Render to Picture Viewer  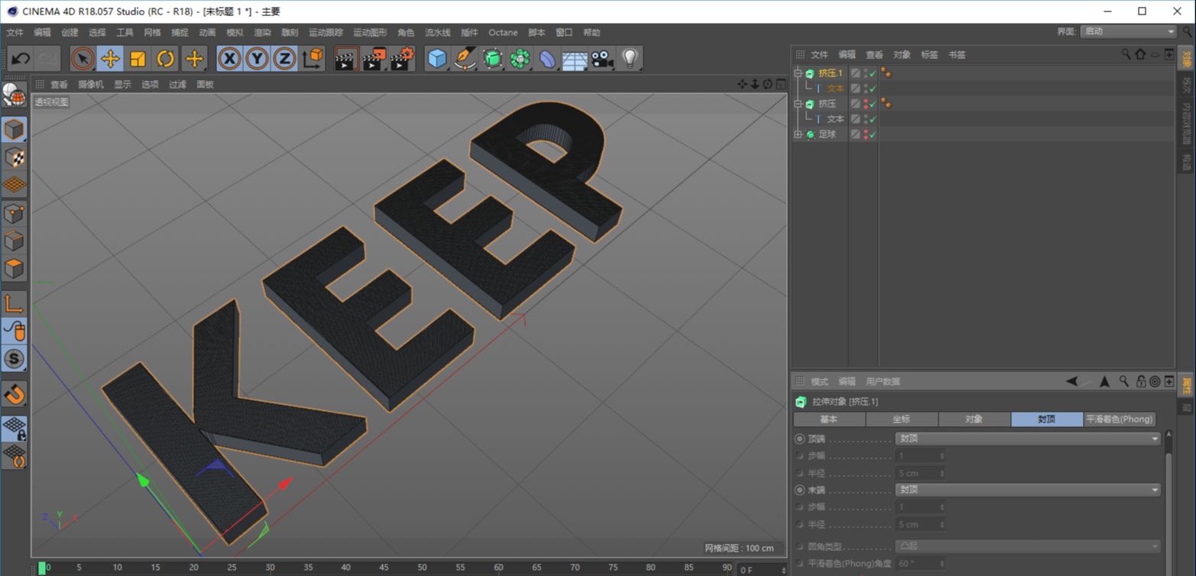tap(374, 58)
